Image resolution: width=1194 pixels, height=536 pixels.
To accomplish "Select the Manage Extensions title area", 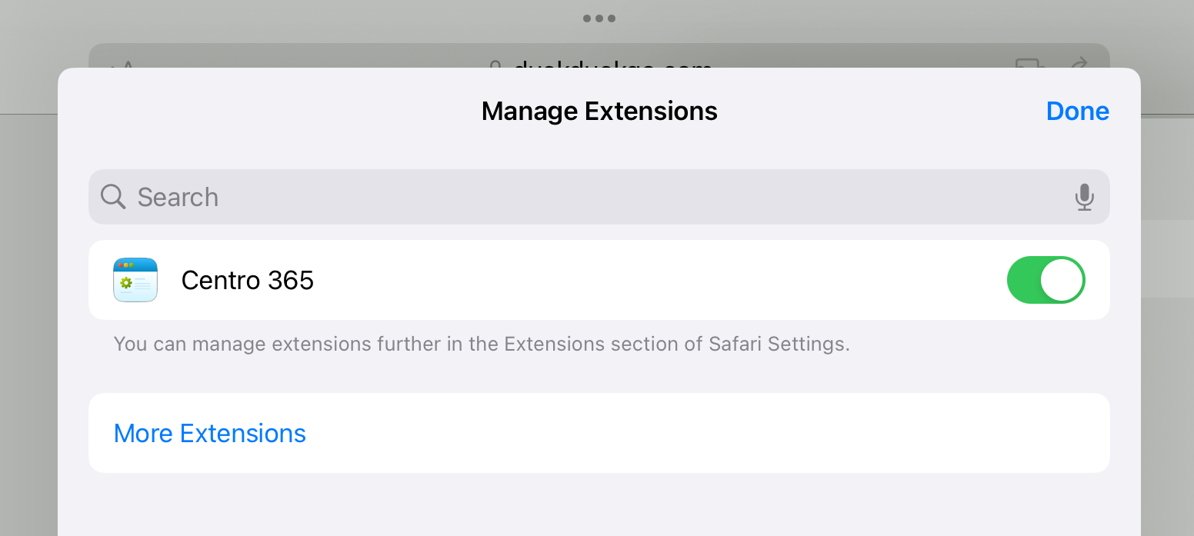I will coord(599,110).
